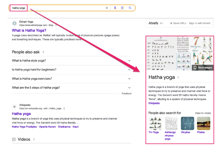Click the plus icon for Save URLs
The width and height of the screenshot is (224, 149).
tap(171, 23)
